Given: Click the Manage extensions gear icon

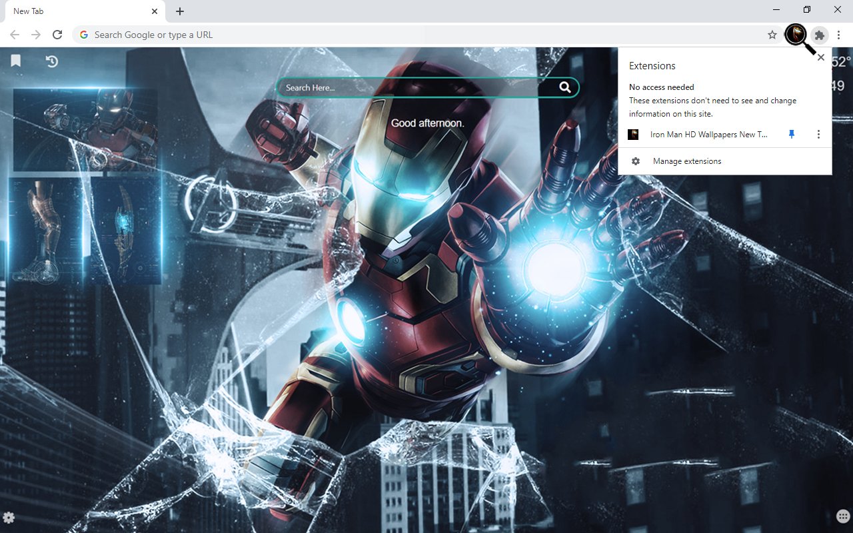Looking at the screenshot, I should [x=636, y=161].
